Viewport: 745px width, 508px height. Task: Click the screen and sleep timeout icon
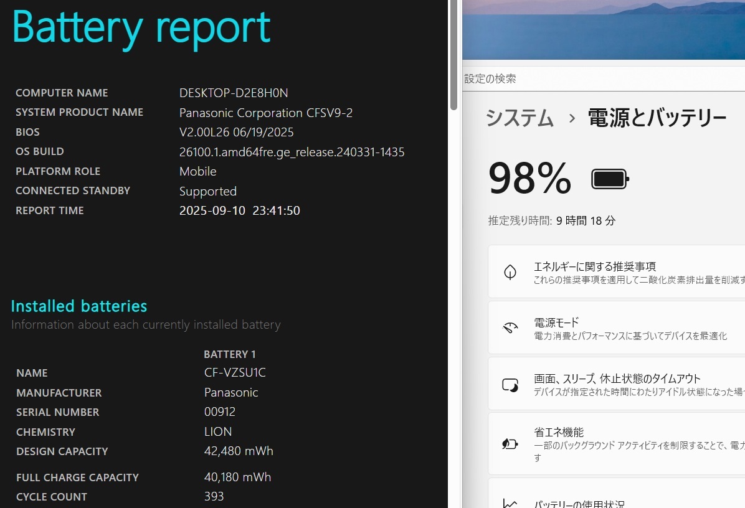(x=510, y=385)
